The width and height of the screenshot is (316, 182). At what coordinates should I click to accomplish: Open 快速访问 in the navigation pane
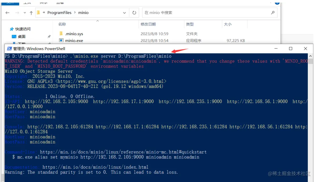[23, 29]
